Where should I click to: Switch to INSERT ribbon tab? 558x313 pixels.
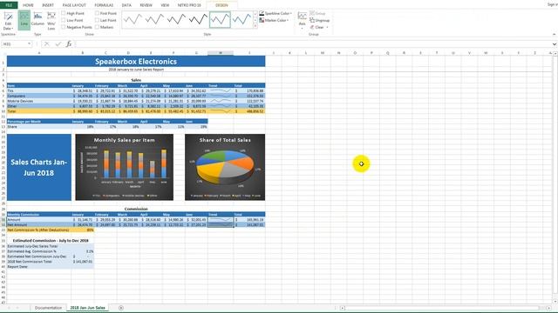48,5
